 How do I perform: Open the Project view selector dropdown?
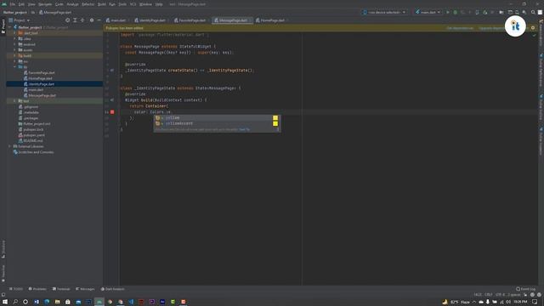pyautogui.click(x=20, y=20)
